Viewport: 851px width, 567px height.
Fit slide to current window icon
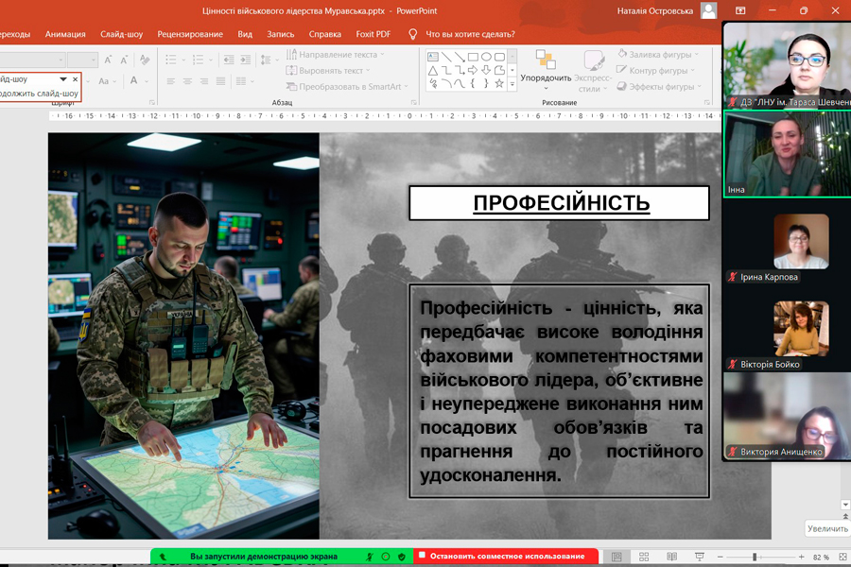(840, 557)
